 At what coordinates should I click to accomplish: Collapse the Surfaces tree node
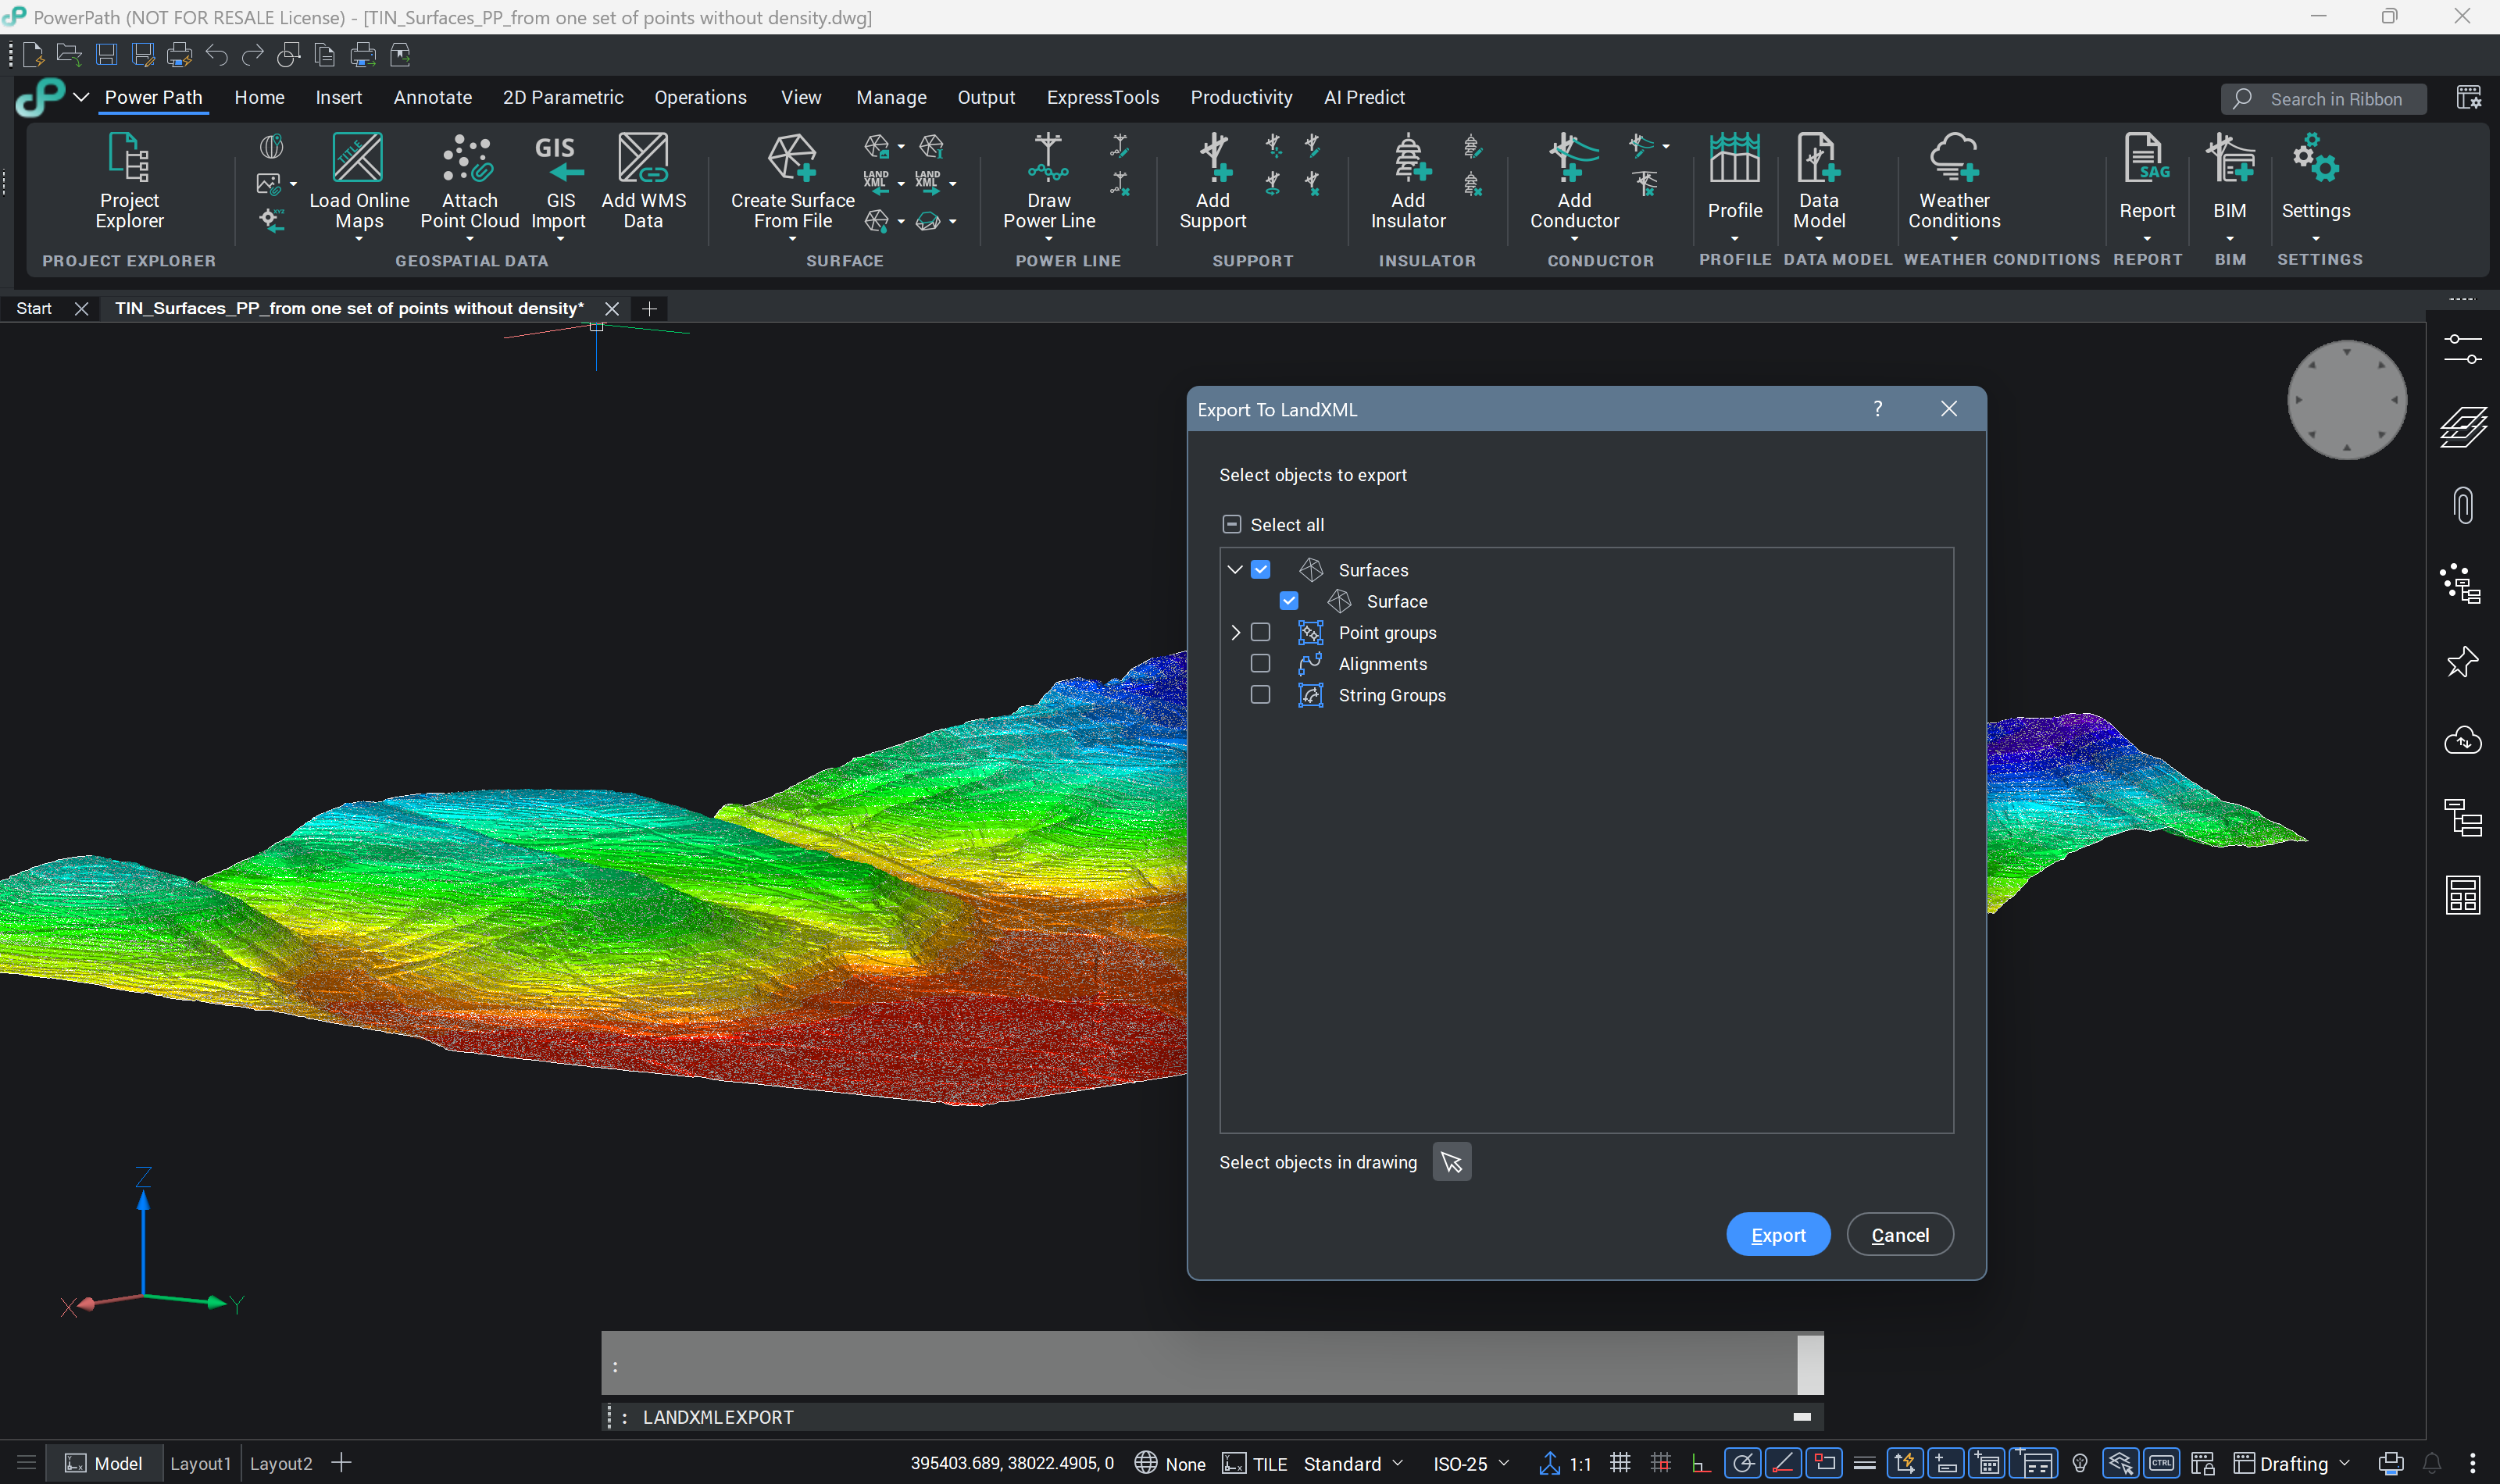1235,570
